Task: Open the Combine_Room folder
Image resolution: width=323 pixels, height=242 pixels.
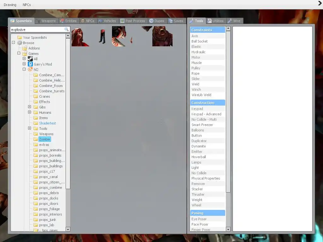Action: click(51, 86)
